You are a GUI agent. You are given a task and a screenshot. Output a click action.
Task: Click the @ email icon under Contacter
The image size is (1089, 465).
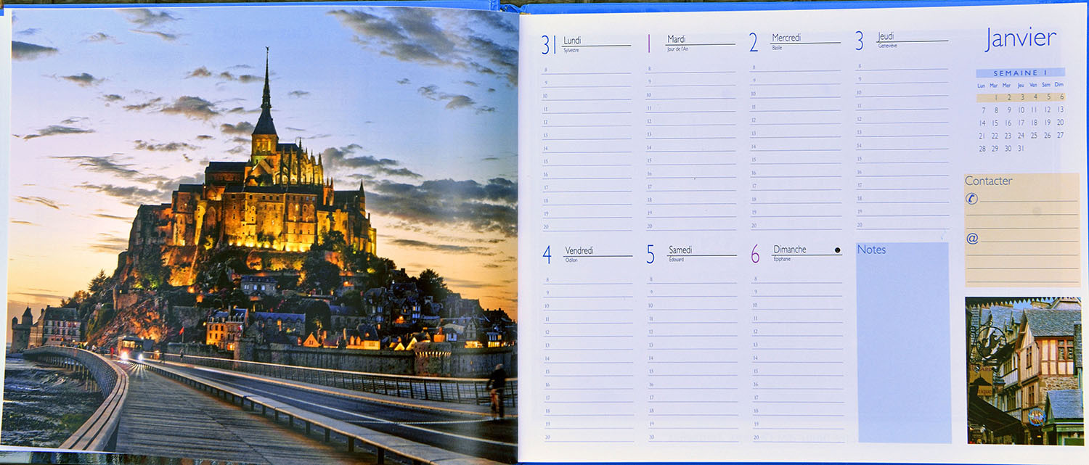pos(972,238)
